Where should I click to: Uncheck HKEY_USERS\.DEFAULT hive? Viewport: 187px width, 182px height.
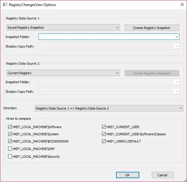(x=104, y=141)
